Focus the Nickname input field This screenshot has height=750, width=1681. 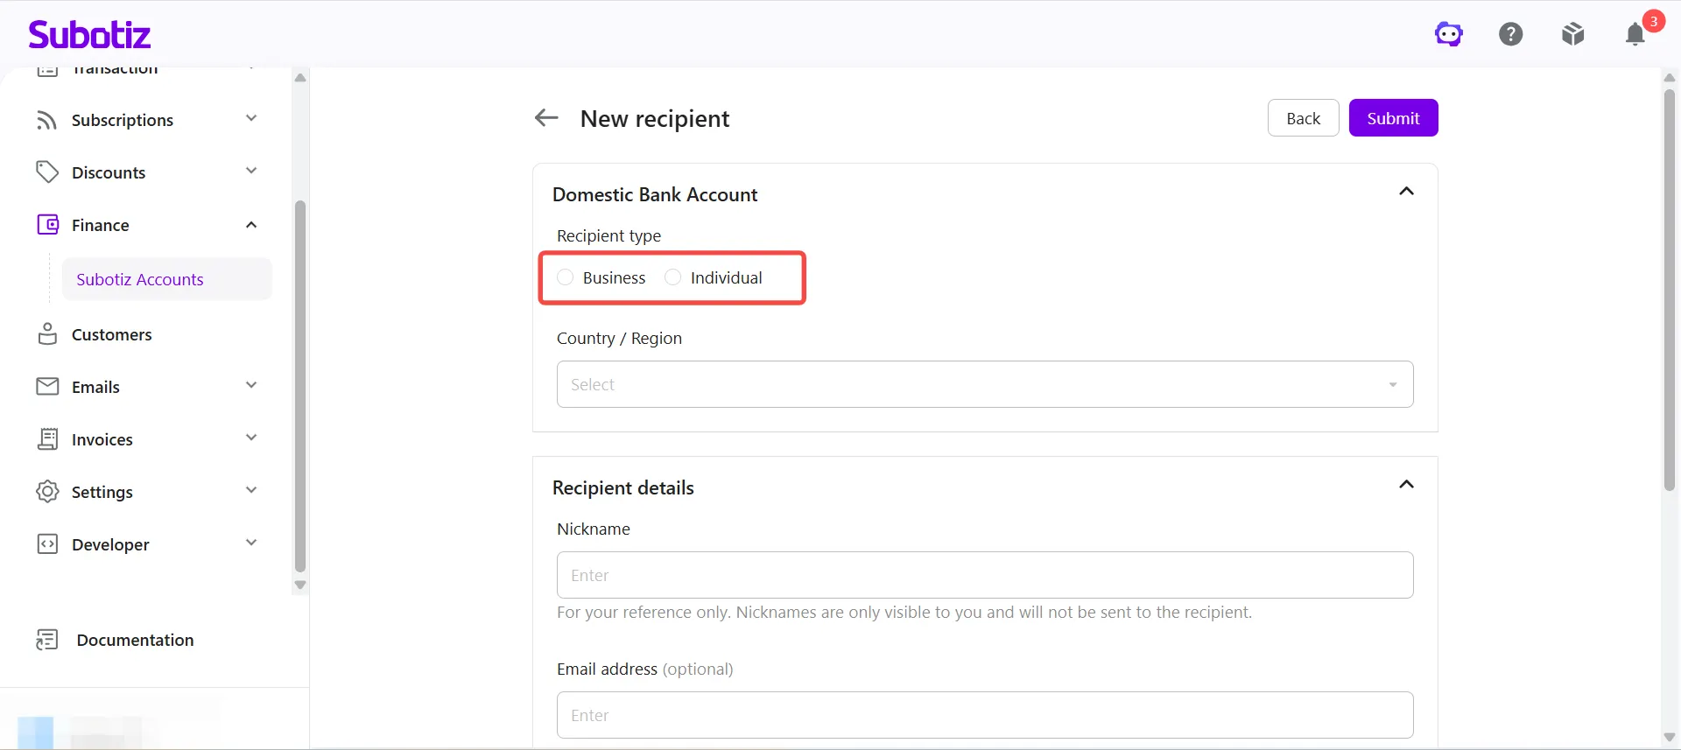(x=985, y=575)
